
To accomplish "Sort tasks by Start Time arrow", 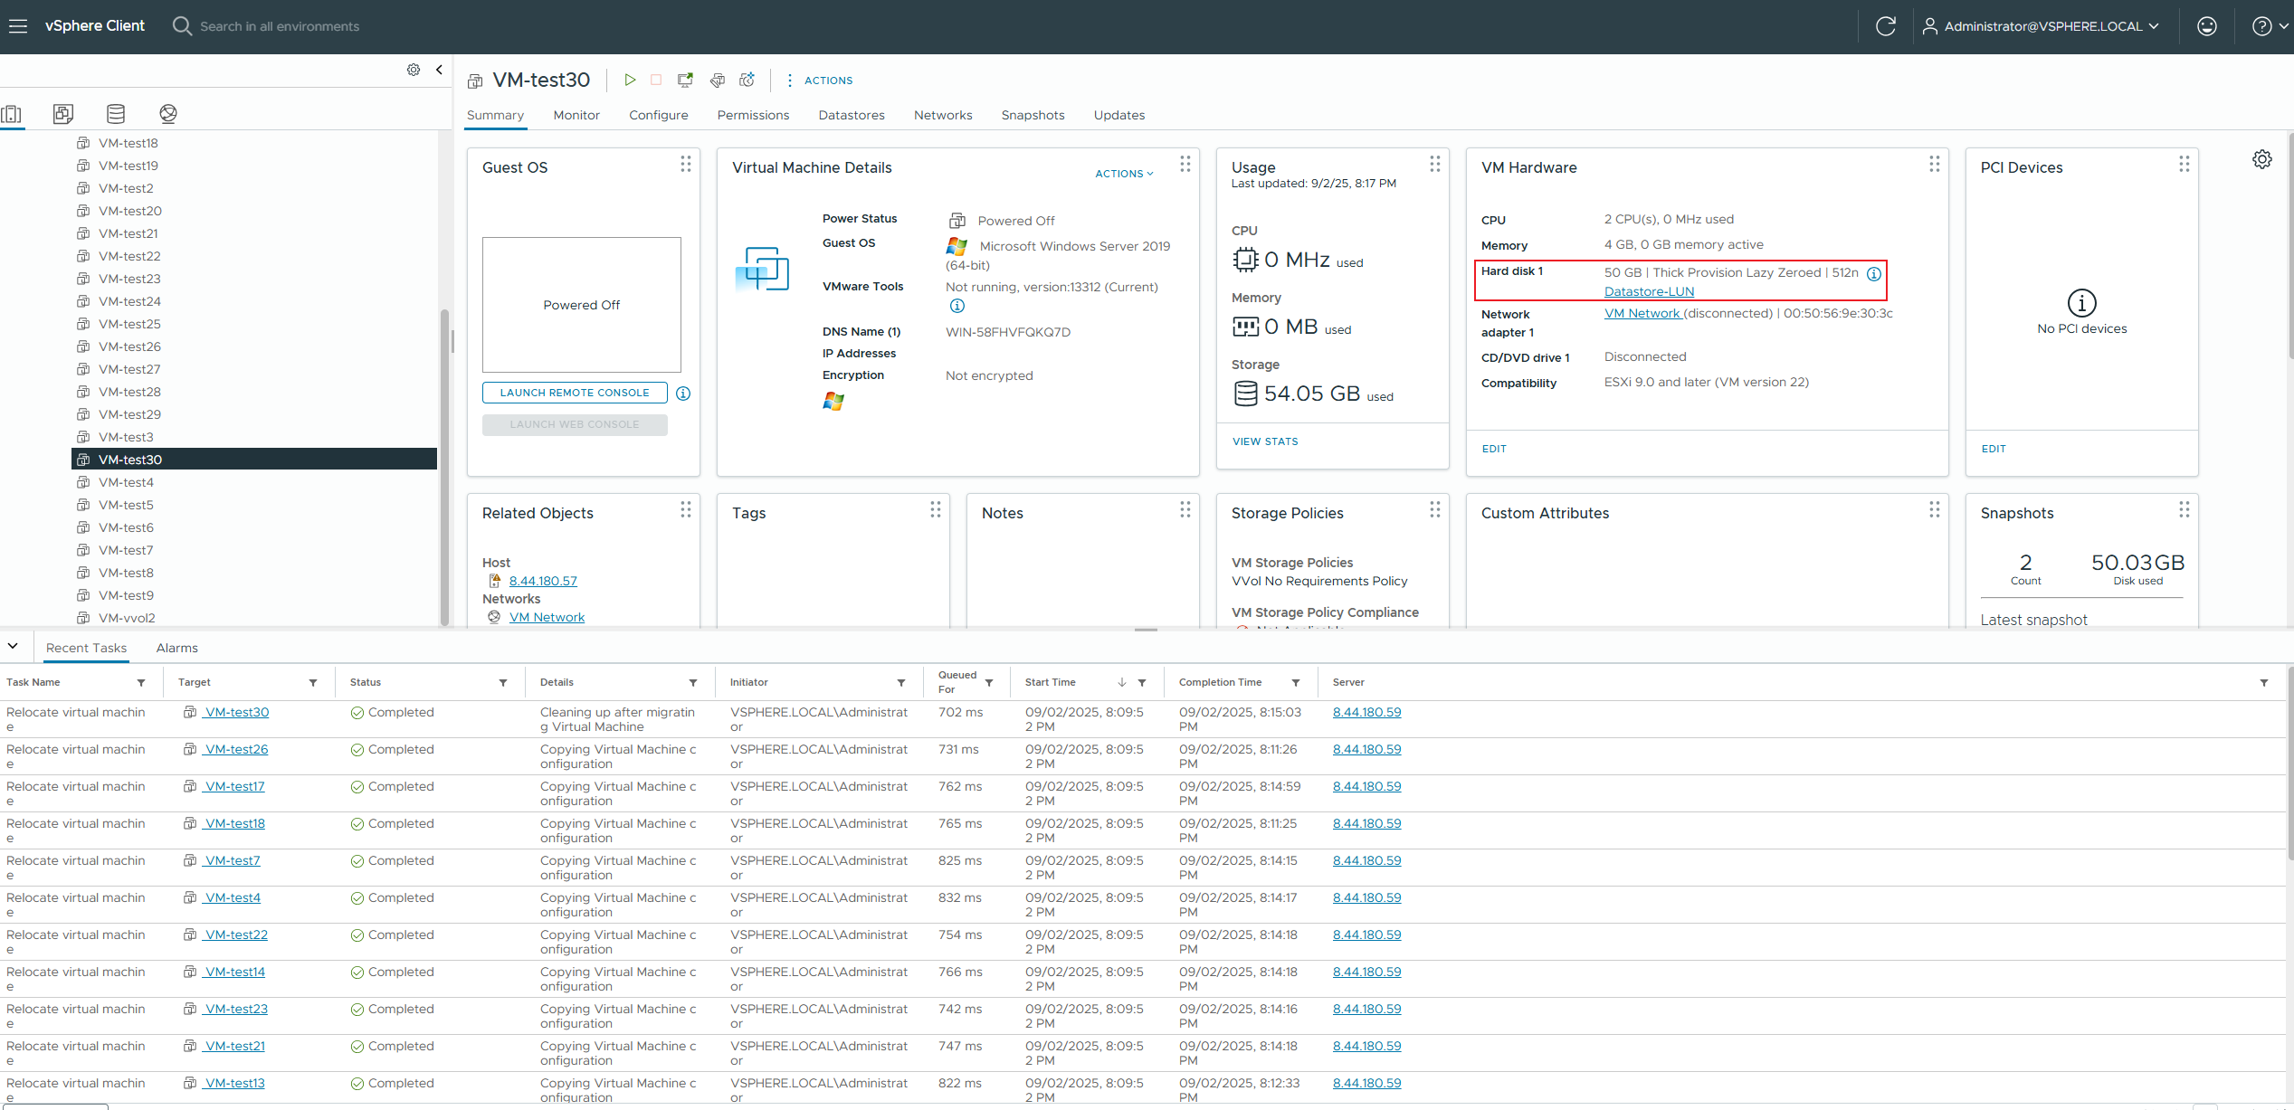I will point(1122,683).
